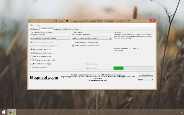Check Enable Boot Tracing
The image size is (184, 115).
31,67
